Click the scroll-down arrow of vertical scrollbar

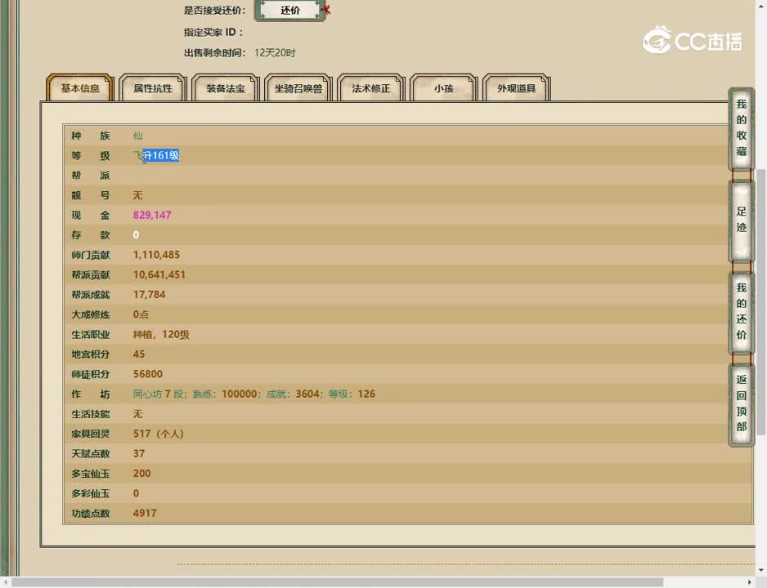(760, 570)
